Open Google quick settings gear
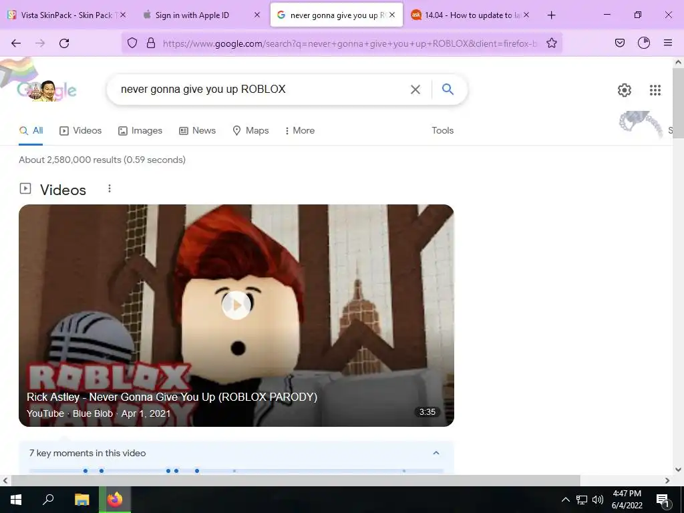The image size is (684, 513). (x=625, y=90)
